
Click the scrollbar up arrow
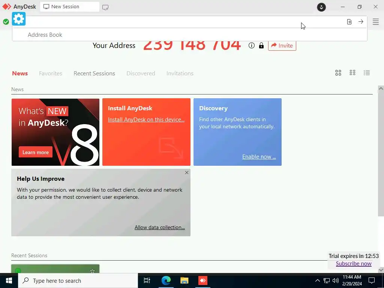pos(381,88)
